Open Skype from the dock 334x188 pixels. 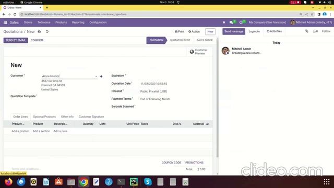click(148, 182)
